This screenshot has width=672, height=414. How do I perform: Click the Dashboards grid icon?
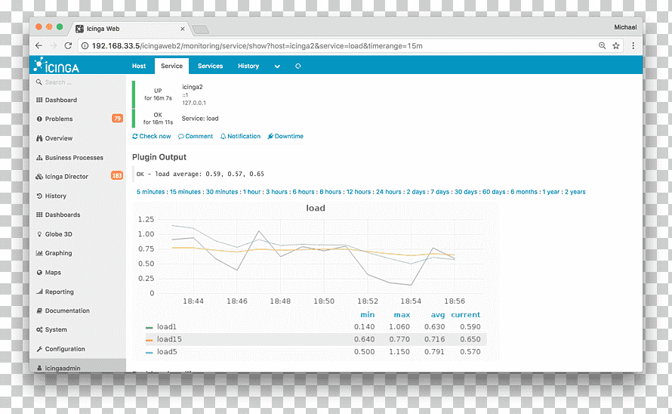click(x=39, y=215)
